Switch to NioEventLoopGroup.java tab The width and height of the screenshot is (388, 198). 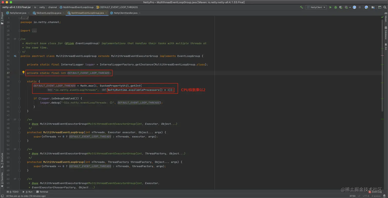tap(48, 13)
